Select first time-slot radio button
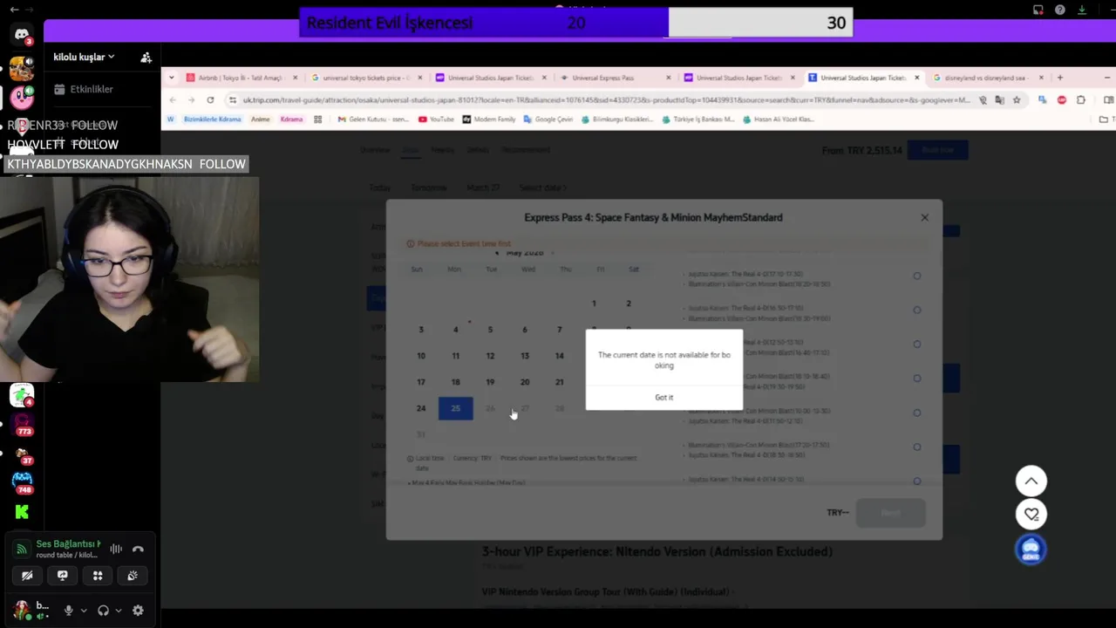1116x628 pixels. (916, 276)
